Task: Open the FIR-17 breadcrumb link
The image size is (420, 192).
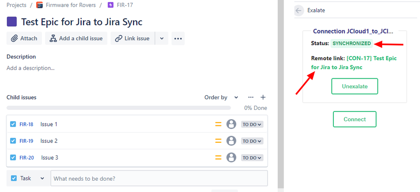Action: [125, 5]
